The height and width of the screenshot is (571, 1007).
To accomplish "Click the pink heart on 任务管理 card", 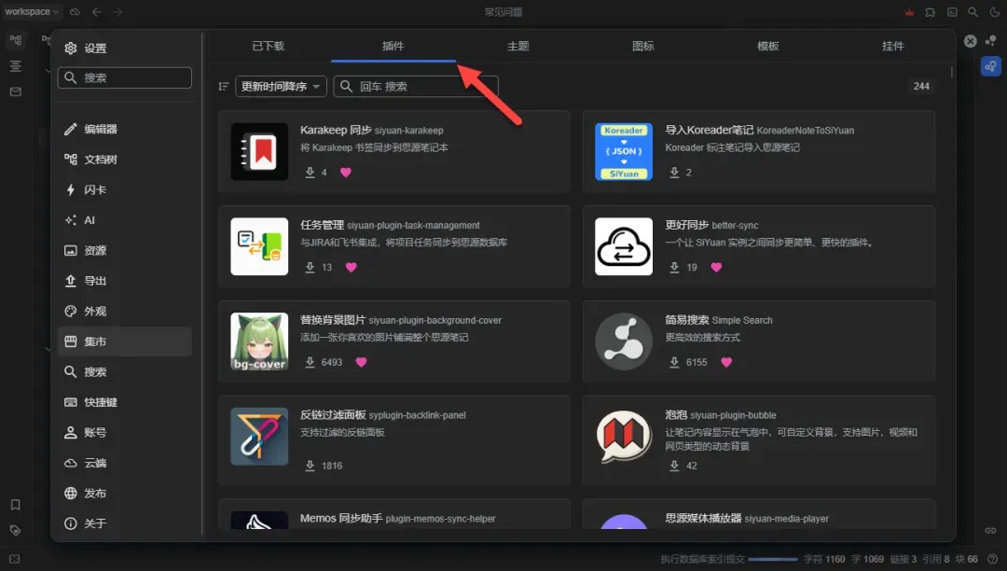I will pos(351,267).
